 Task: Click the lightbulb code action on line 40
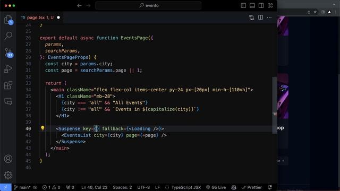[42, 128]
